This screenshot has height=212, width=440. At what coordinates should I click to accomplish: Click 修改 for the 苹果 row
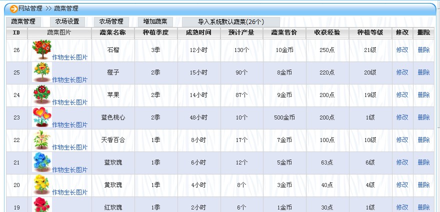tap(402, 95)
